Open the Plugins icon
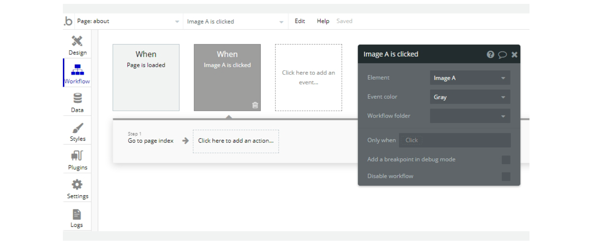The image size is (593, 243). click(77, 156)
